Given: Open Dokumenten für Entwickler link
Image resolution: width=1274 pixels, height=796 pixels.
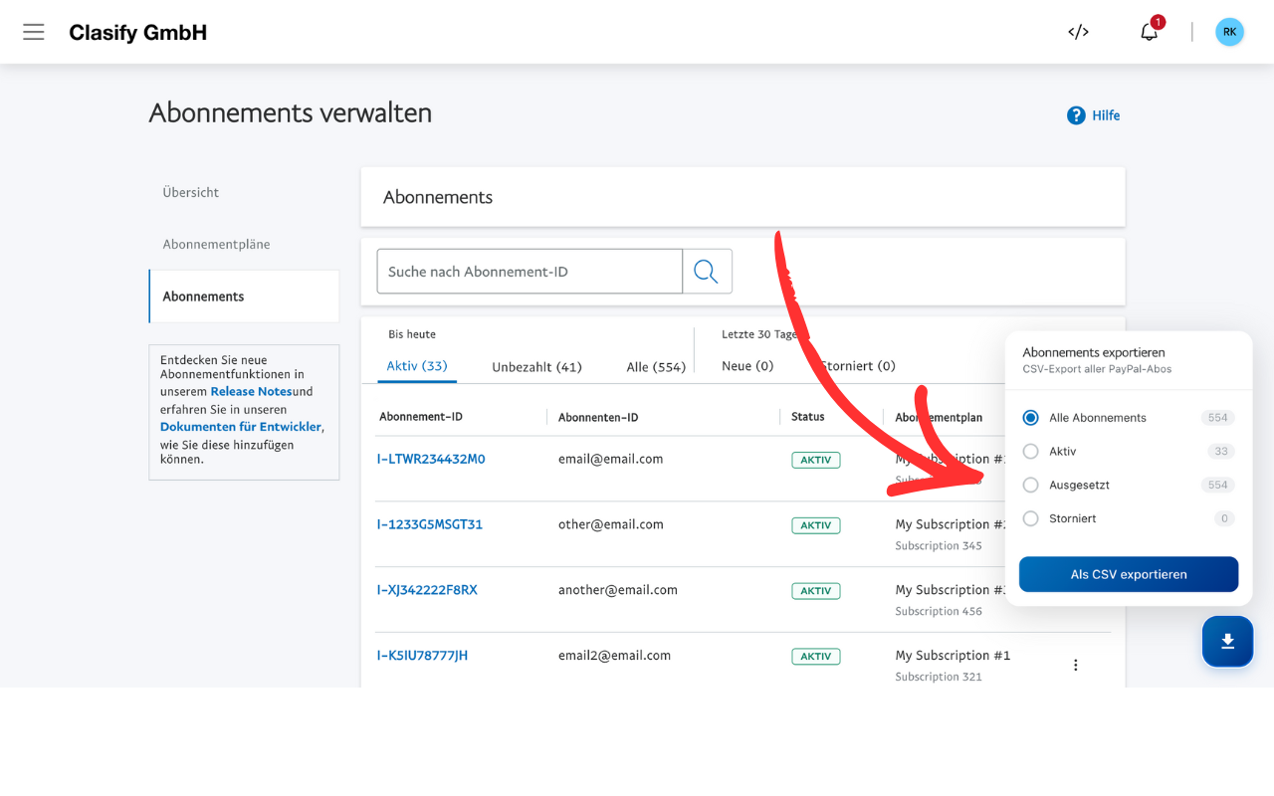Looking at the screenshot, I should pos(241,427).
